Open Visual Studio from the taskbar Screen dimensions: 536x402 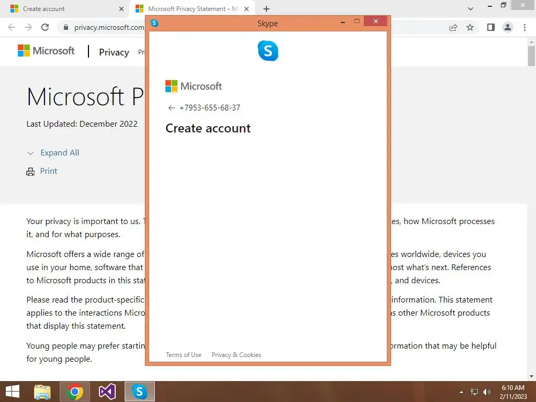[107, 392]
